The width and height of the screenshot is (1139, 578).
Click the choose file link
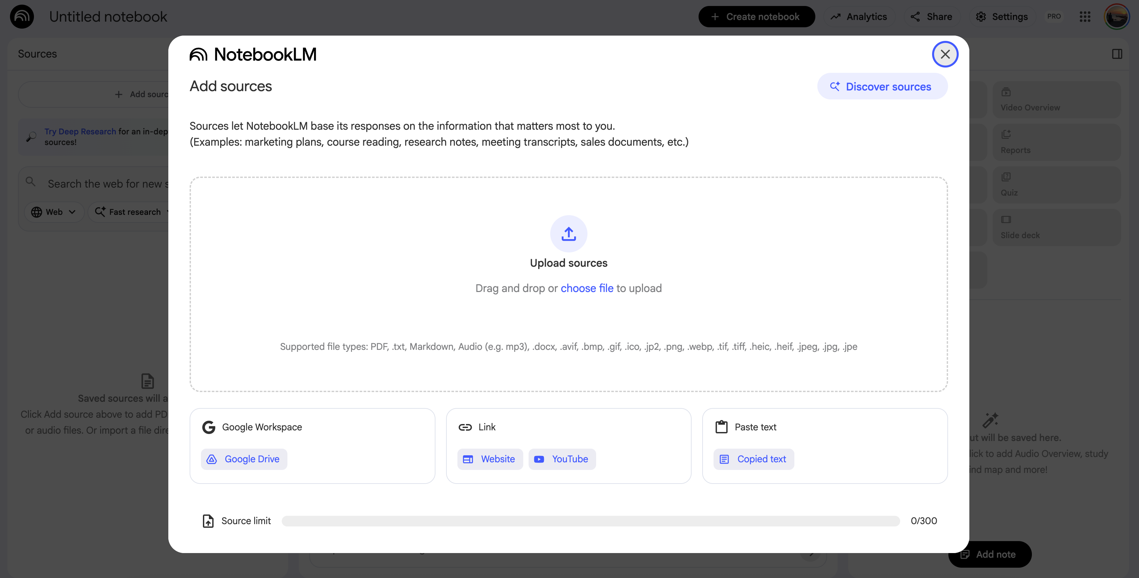(x=587, y=288)
